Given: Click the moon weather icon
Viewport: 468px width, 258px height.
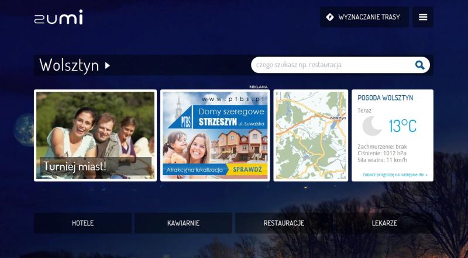Looking at the screenshot, I should pyautogui.click(x=372, y=126).
